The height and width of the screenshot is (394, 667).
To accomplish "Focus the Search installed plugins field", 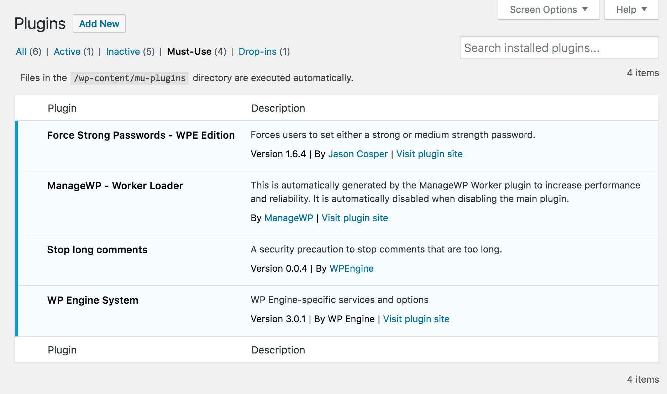I will [559, 48].
